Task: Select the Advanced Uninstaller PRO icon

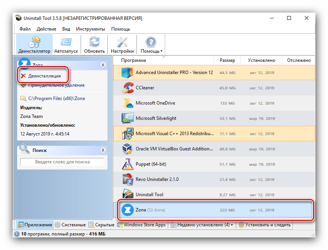Action: [x=127, y=73]
